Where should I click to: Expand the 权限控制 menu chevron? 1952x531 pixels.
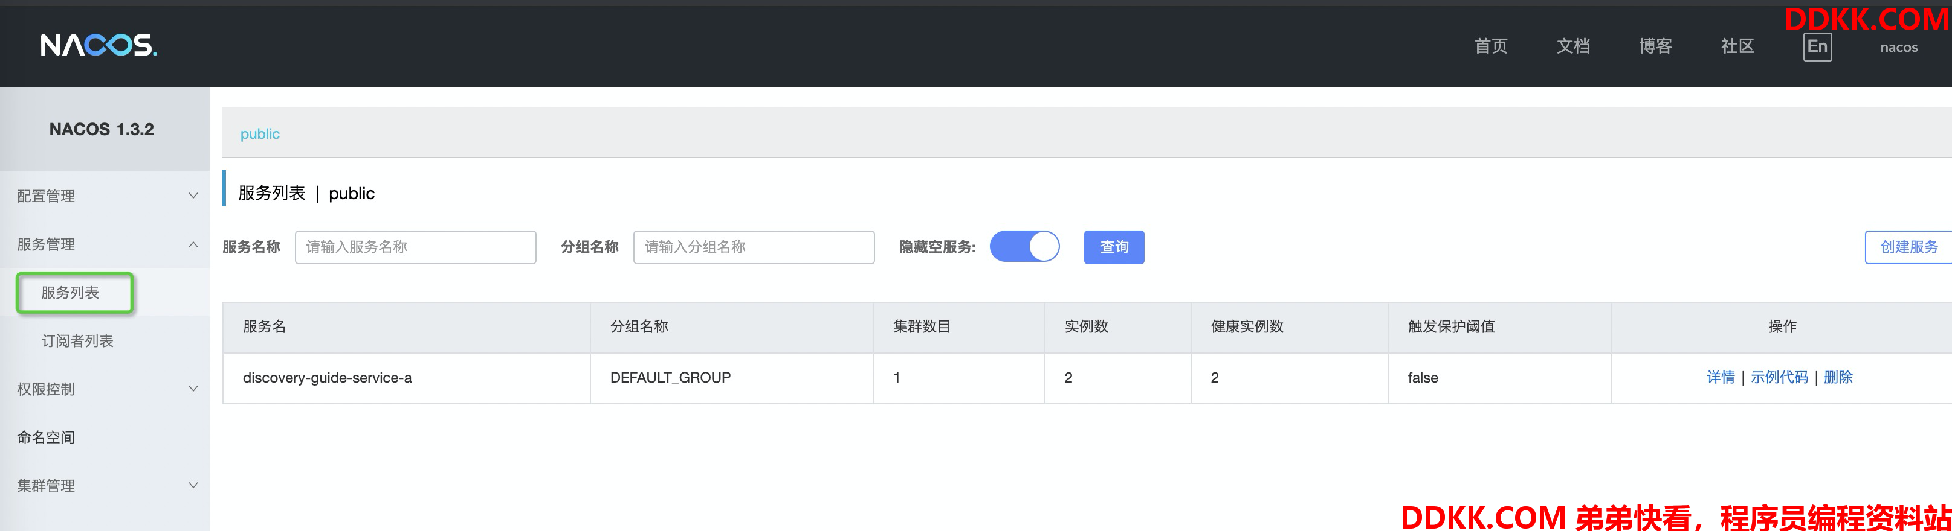click(193, 389)
